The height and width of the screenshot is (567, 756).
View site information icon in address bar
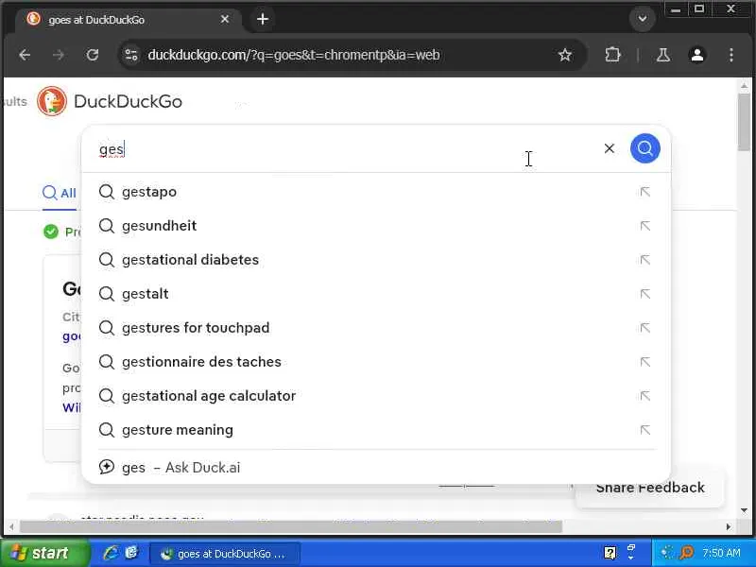(x=131, y=55)
